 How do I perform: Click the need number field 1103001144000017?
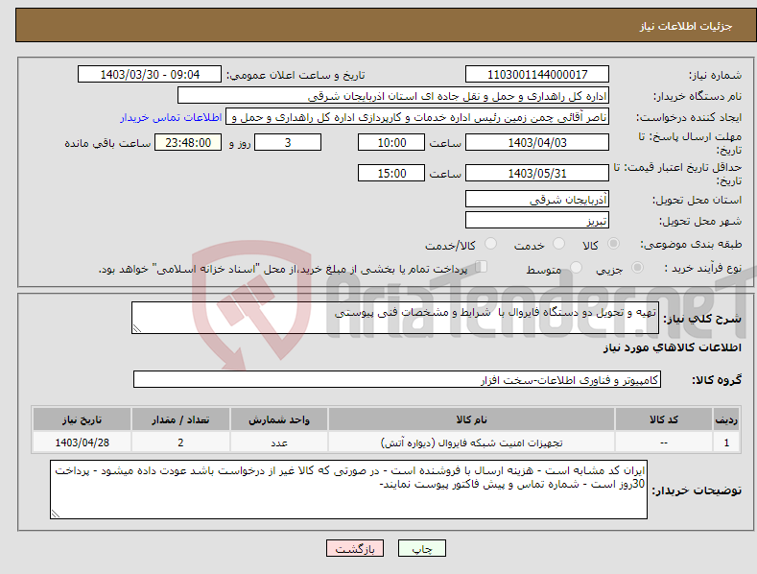click(537, 75)
